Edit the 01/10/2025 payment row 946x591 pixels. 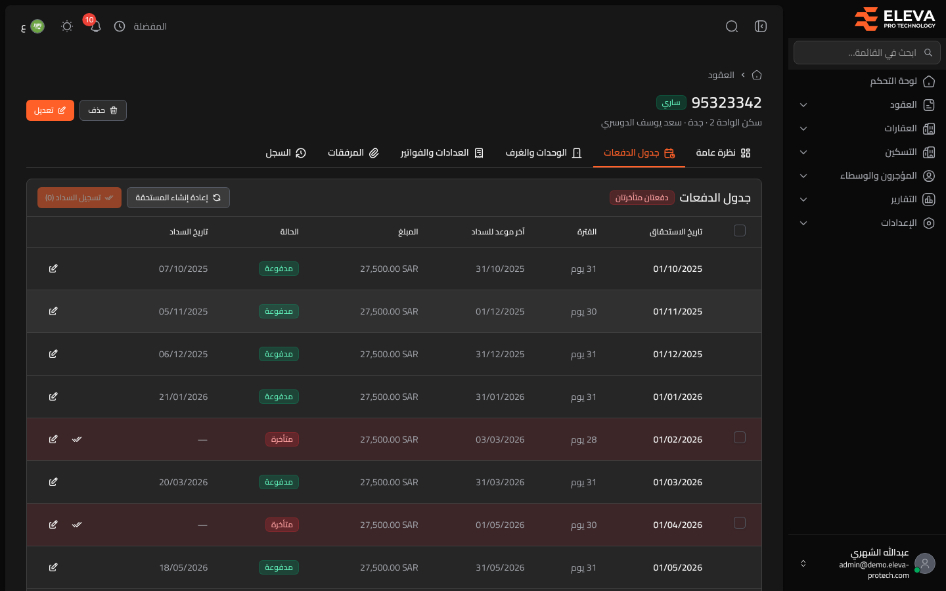(x=53, y=269)
